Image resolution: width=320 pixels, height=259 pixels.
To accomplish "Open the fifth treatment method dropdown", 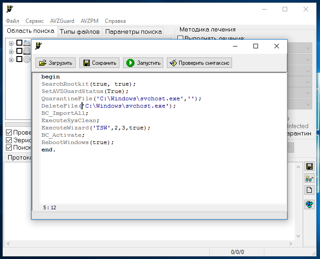I will point(308,93).
